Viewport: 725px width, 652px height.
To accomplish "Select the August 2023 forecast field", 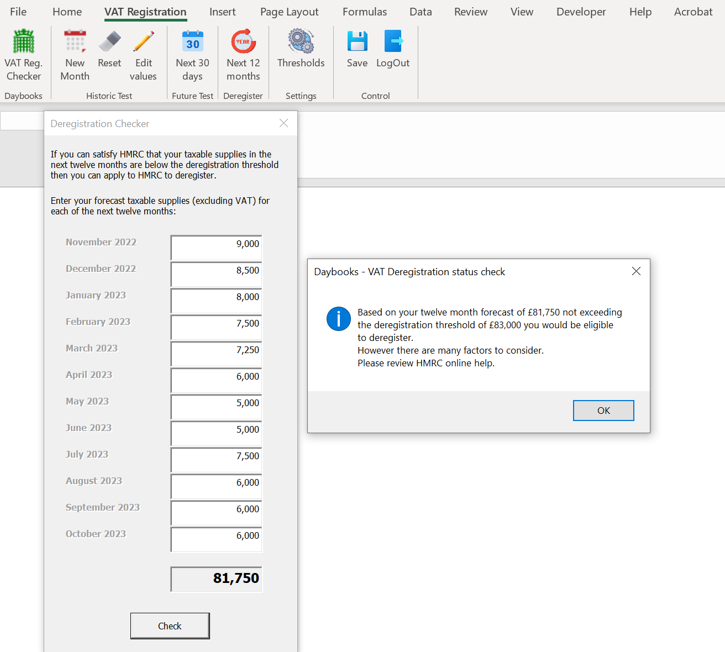I will tap(216, 486).
